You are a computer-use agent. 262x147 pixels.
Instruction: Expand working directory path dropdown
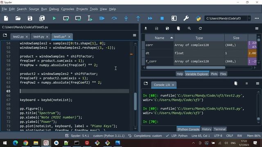[249, 18]
